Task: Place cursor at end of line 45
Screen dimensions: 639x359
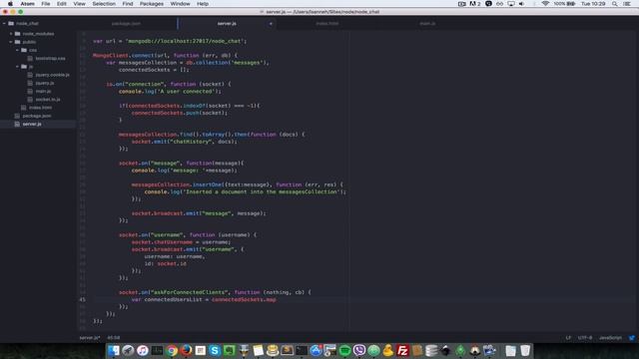Action: click(x=277, y=299)
